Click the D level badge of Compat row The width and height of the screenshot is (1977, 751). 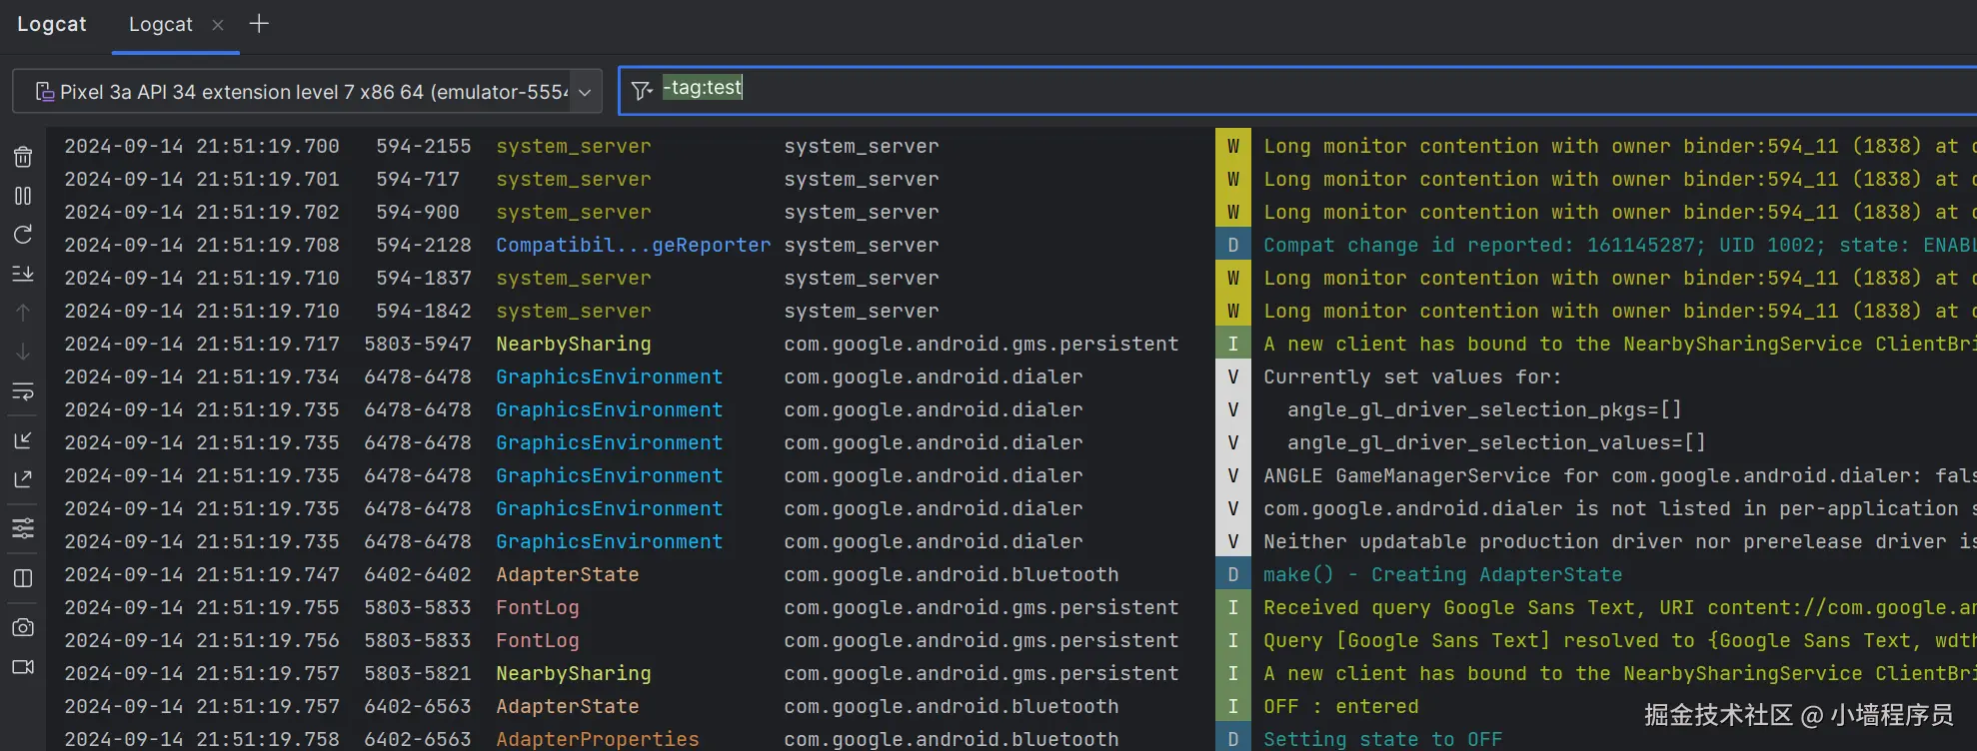(1232, 245)
